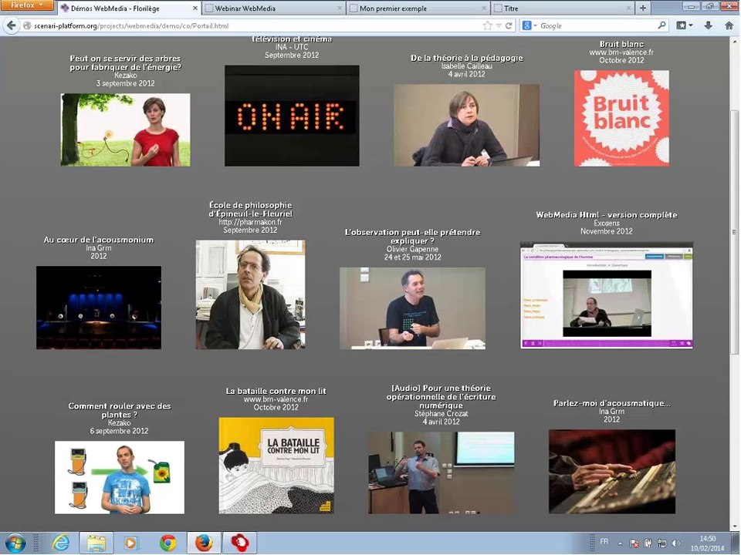Click the Au cœur de l'acousmonium title
Screen dimensions: 741x555
tap(99, 240)
